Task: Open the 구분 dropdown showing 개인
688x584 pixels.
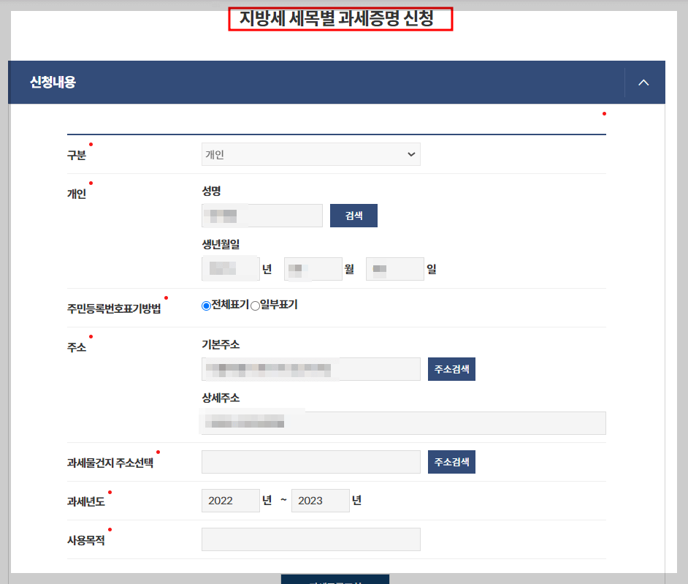Action: [310, 154]
